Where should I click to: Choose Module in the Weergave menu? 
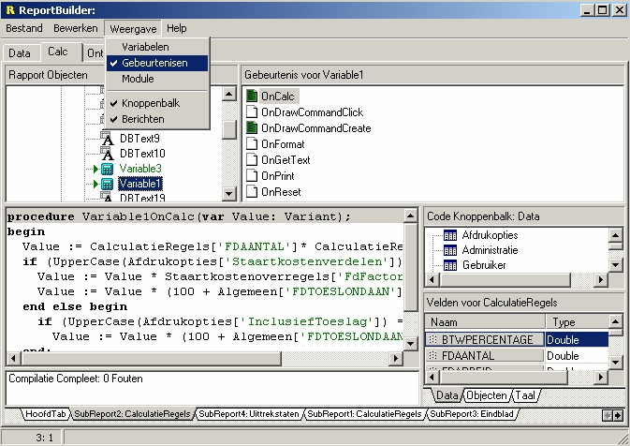157,79
